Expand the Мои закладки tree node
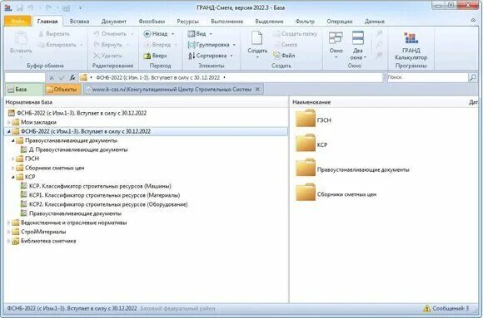Viewport: 483px width, 318px height. point(8,122)
